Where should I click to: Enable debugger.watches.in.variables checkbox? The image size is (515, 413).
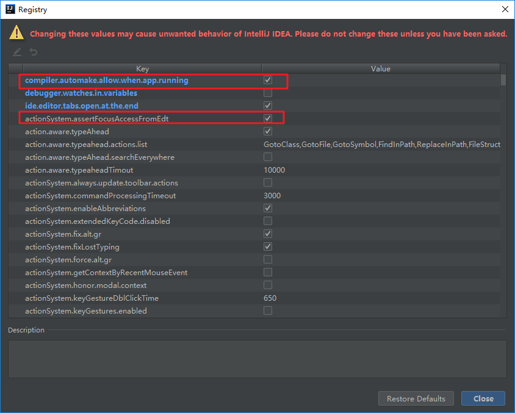coord(268,93)
